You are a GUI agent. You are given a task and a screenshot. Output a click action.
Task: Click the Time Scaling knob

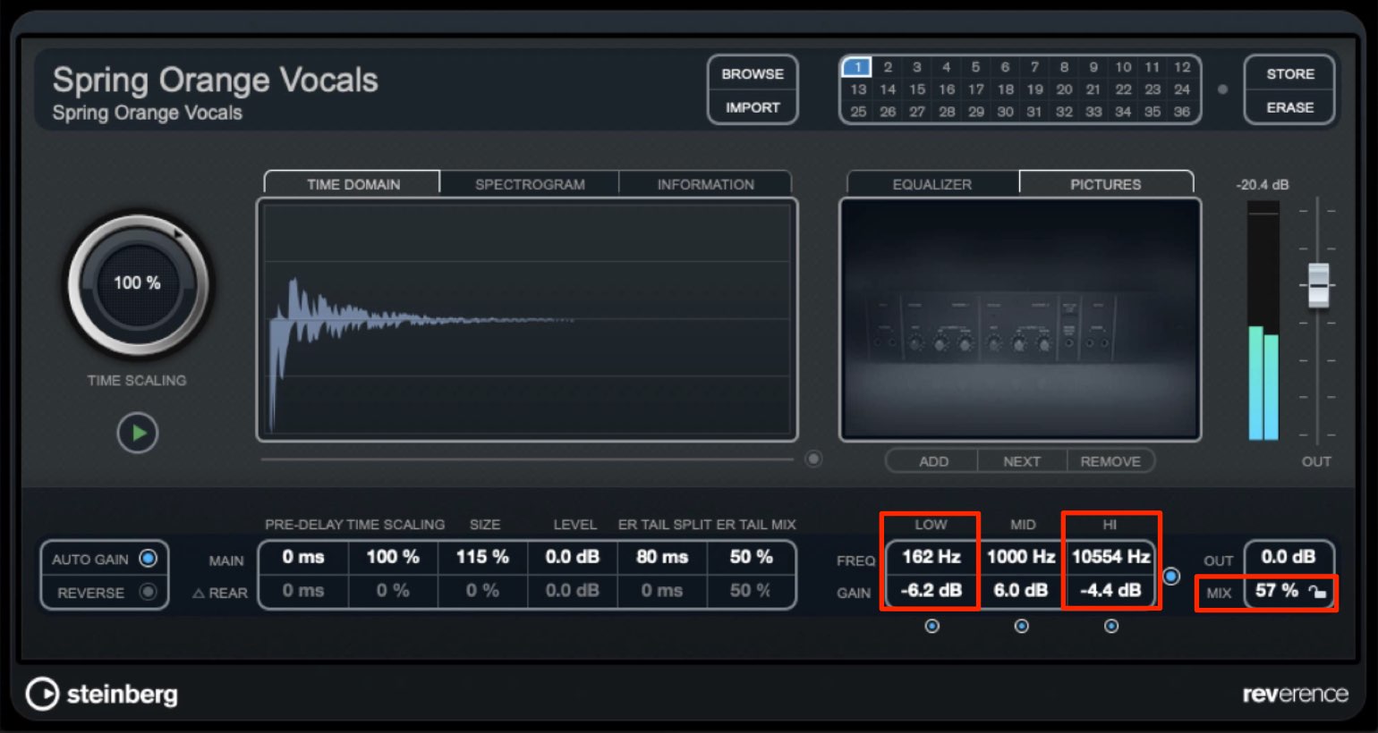point(137,285)
